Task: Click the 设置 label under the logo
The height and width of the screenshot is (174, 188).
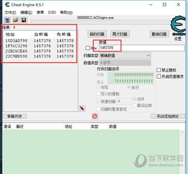Action: tap(178, 39)
